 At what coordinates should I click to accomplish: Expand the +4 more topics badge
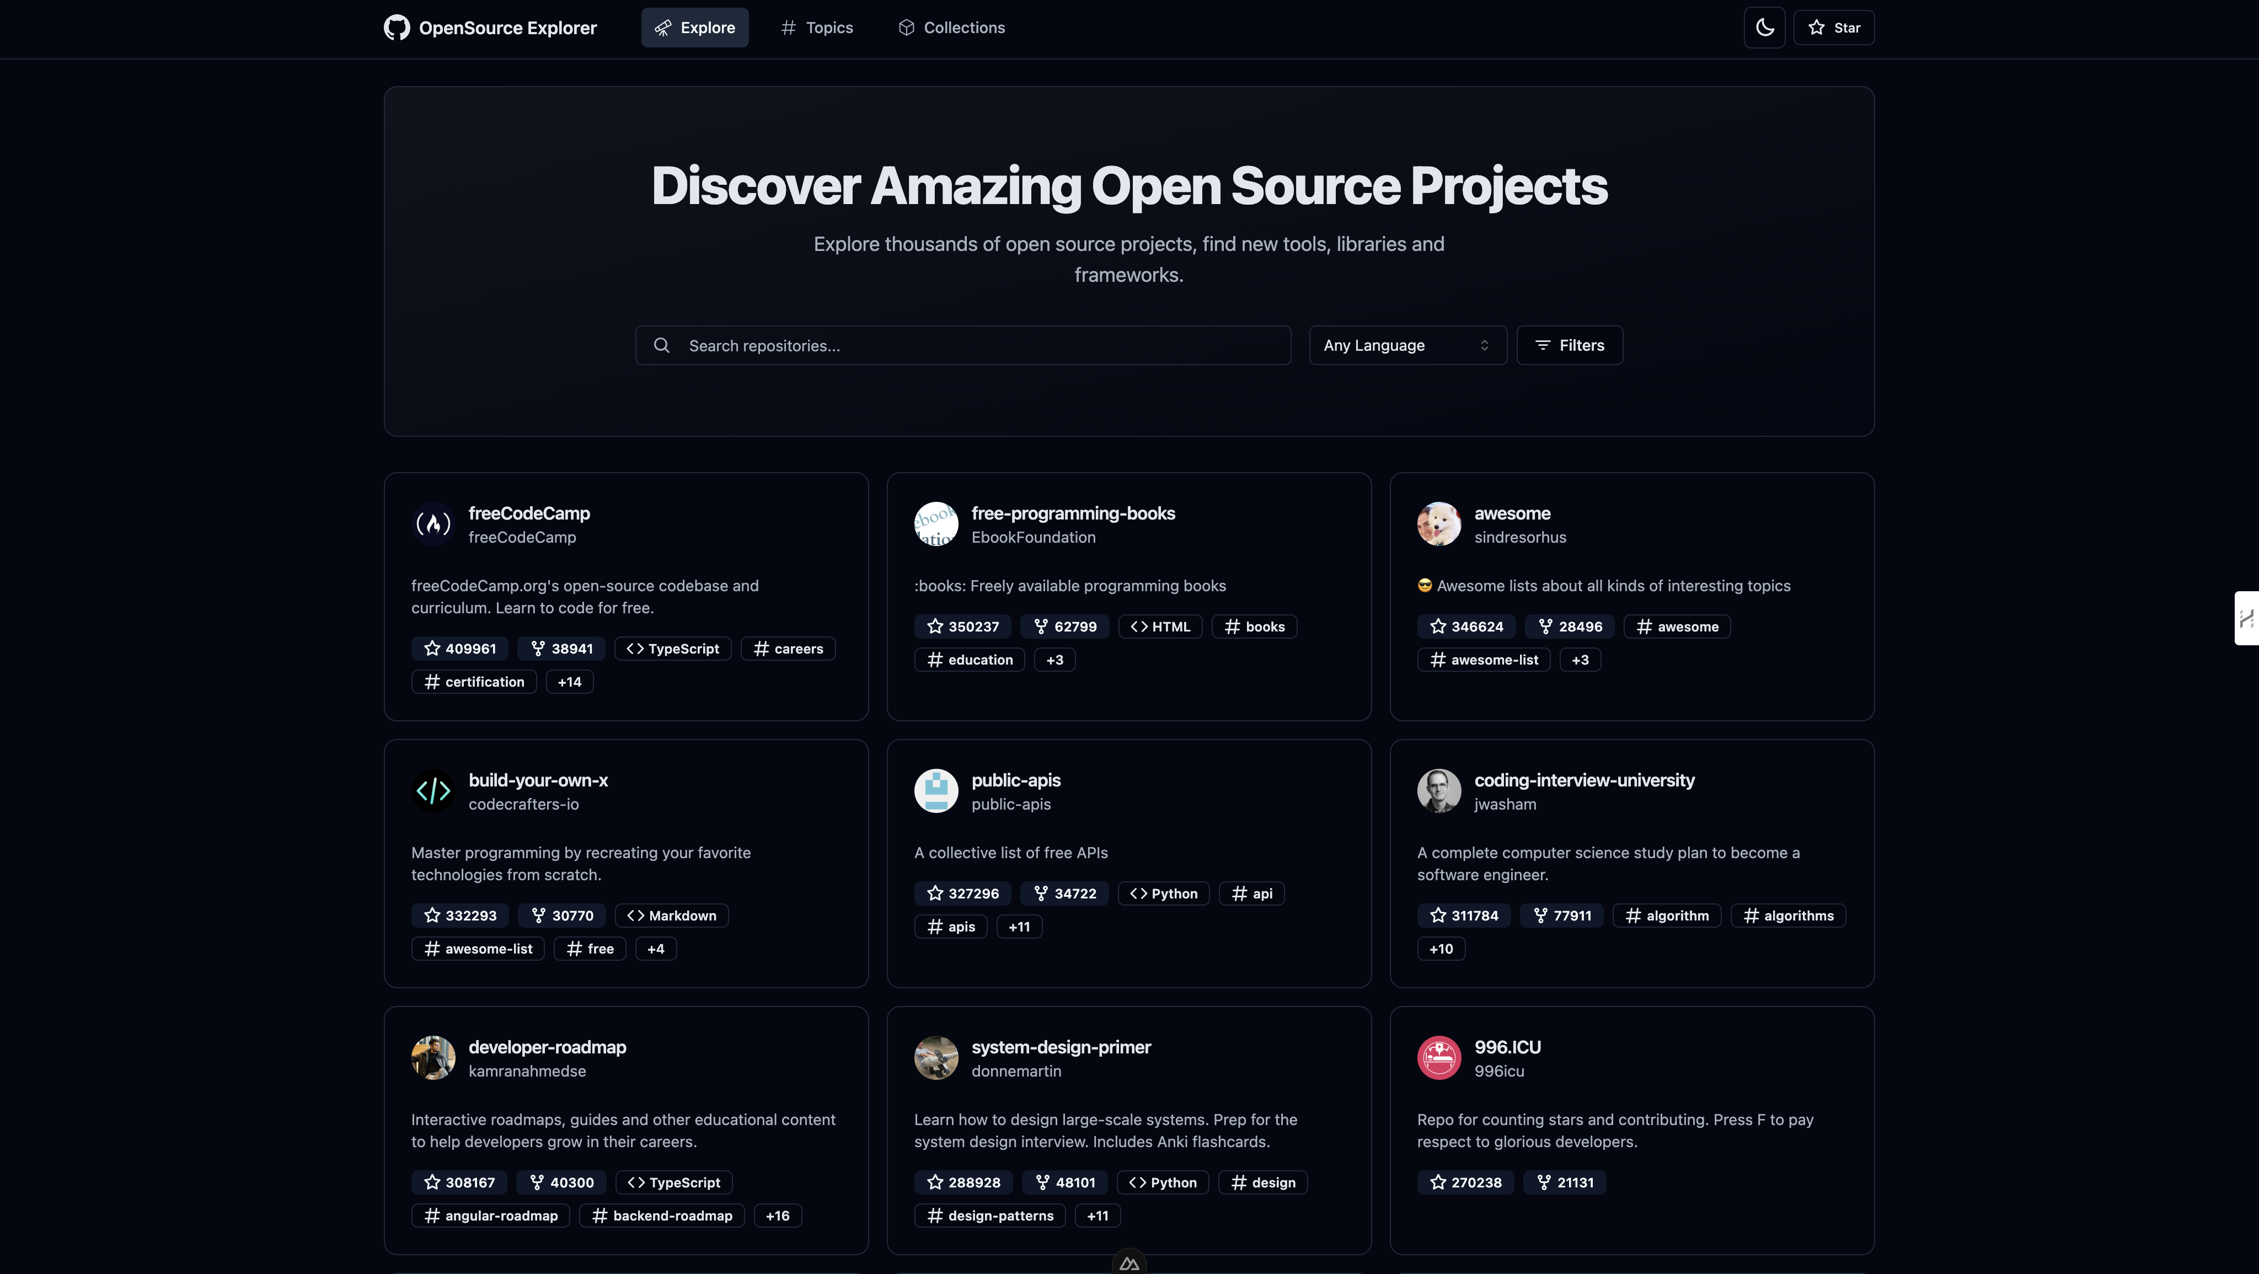[656, 949]
